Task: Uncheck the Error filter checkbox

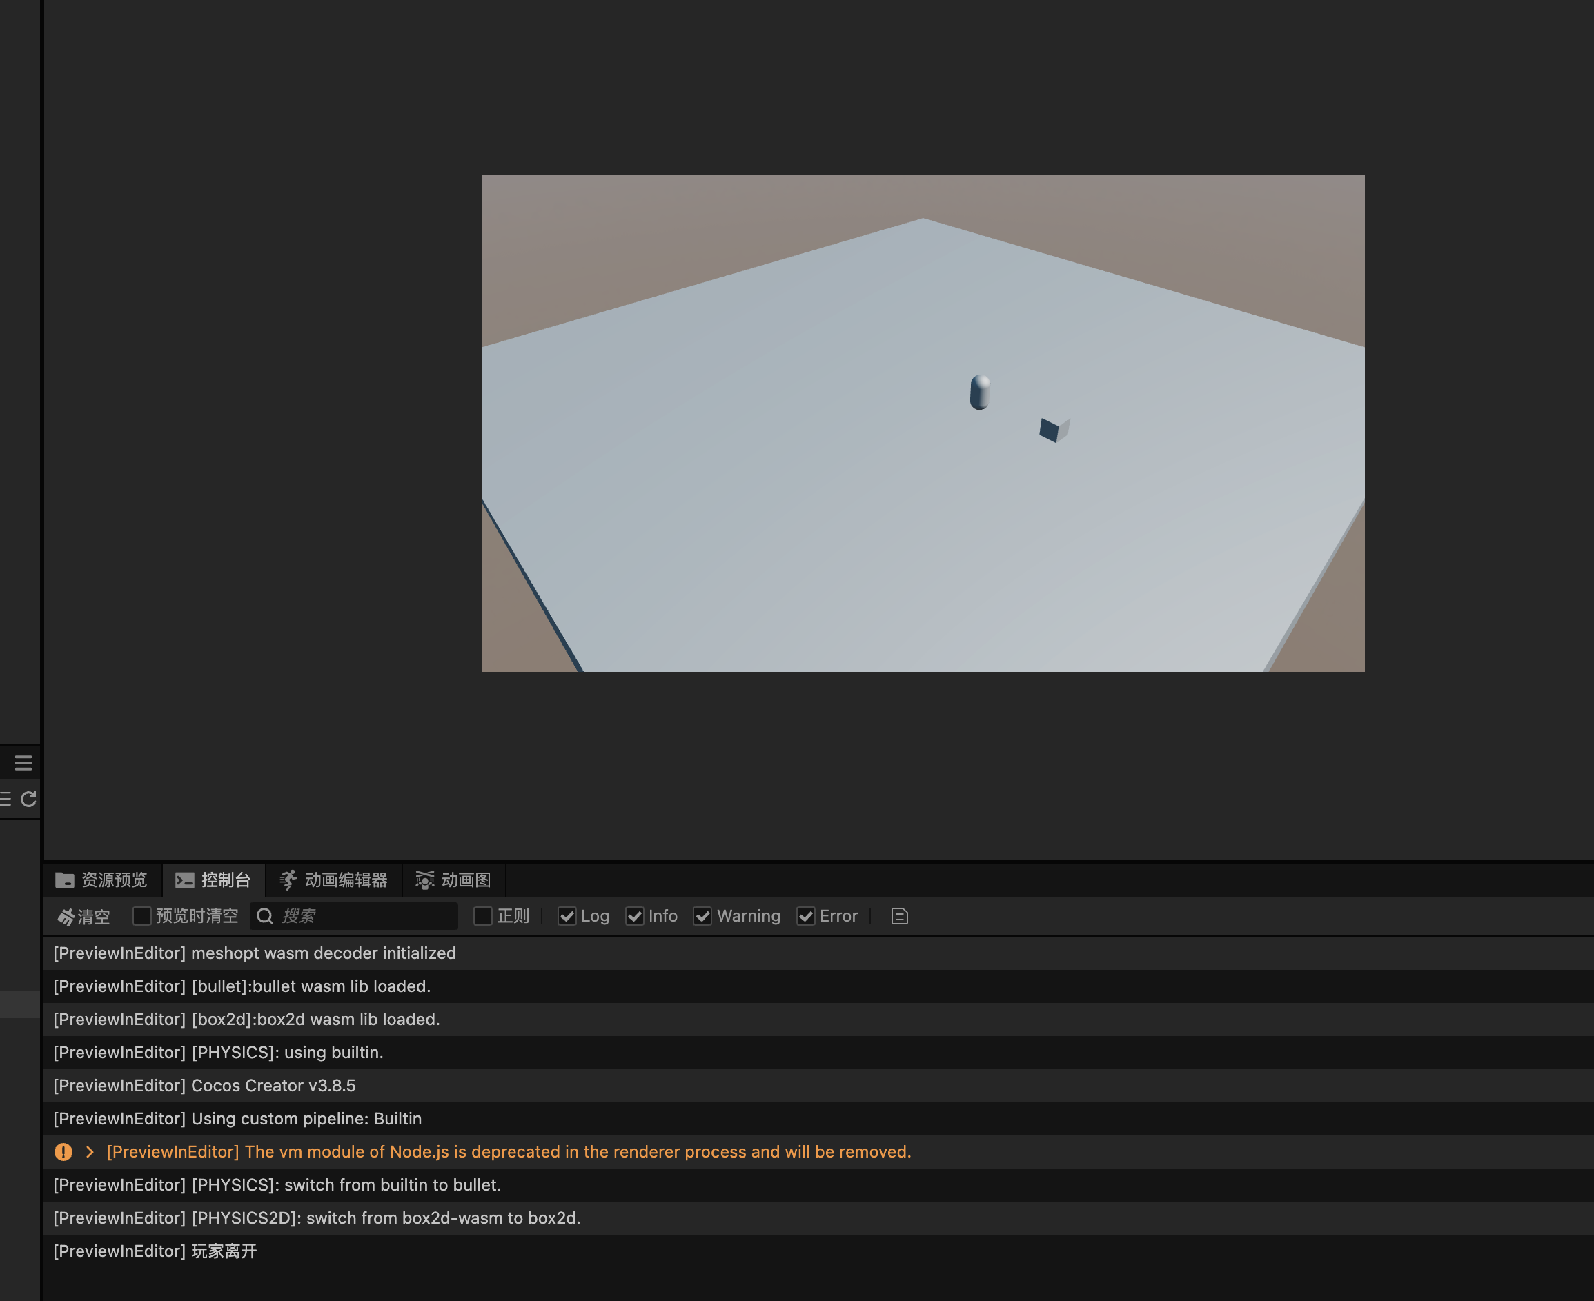Action: click(x=805, y=916)
